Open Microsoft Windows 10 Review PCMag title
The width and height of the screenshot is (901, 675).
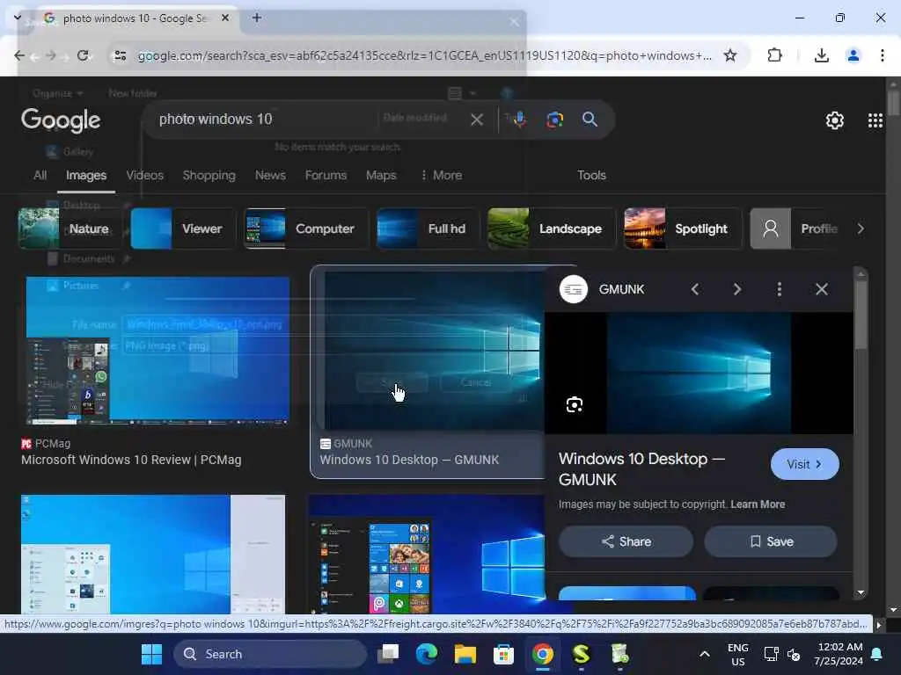coord(131,460)
